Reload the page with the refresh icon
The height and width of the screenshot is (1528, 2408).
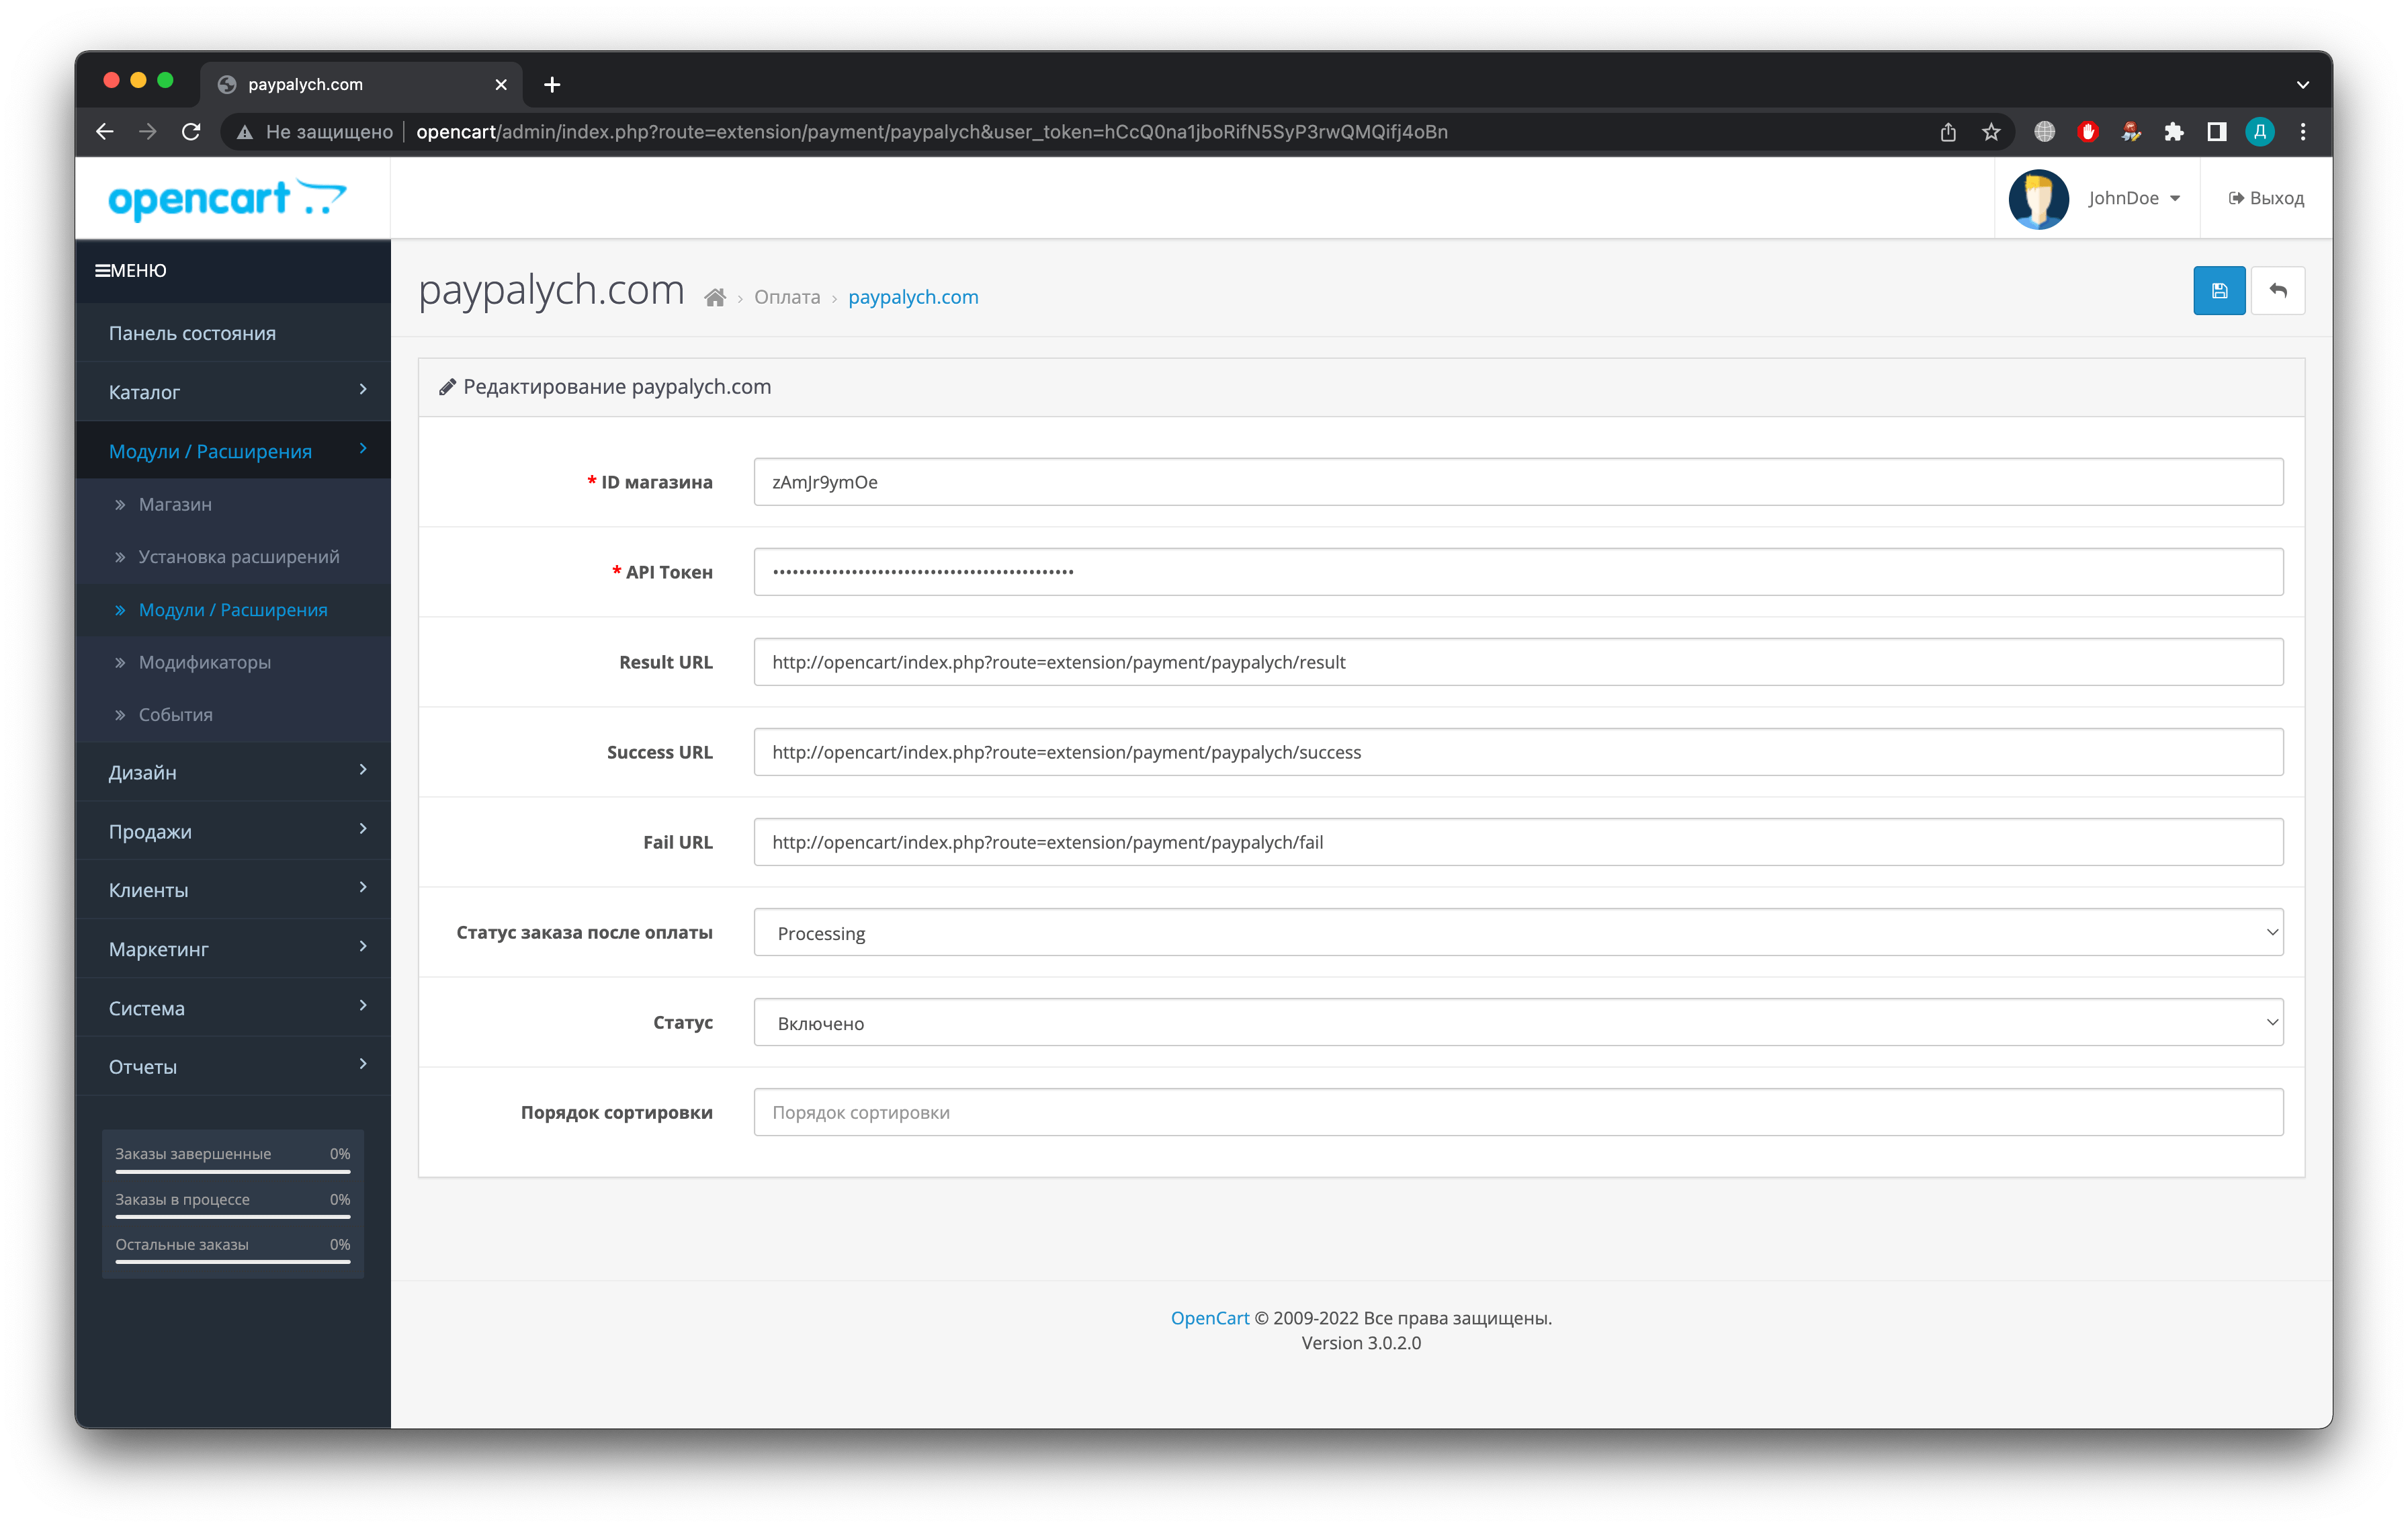[191, 131]
